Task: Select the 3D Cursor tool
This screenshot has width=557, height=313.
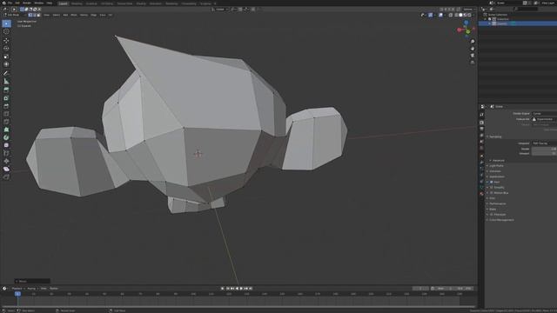Action: [6, 31]
